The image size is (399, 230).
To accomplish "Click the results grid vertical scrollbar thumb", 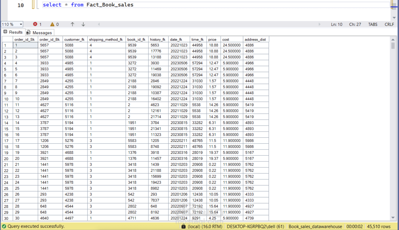I will [393, 46].
